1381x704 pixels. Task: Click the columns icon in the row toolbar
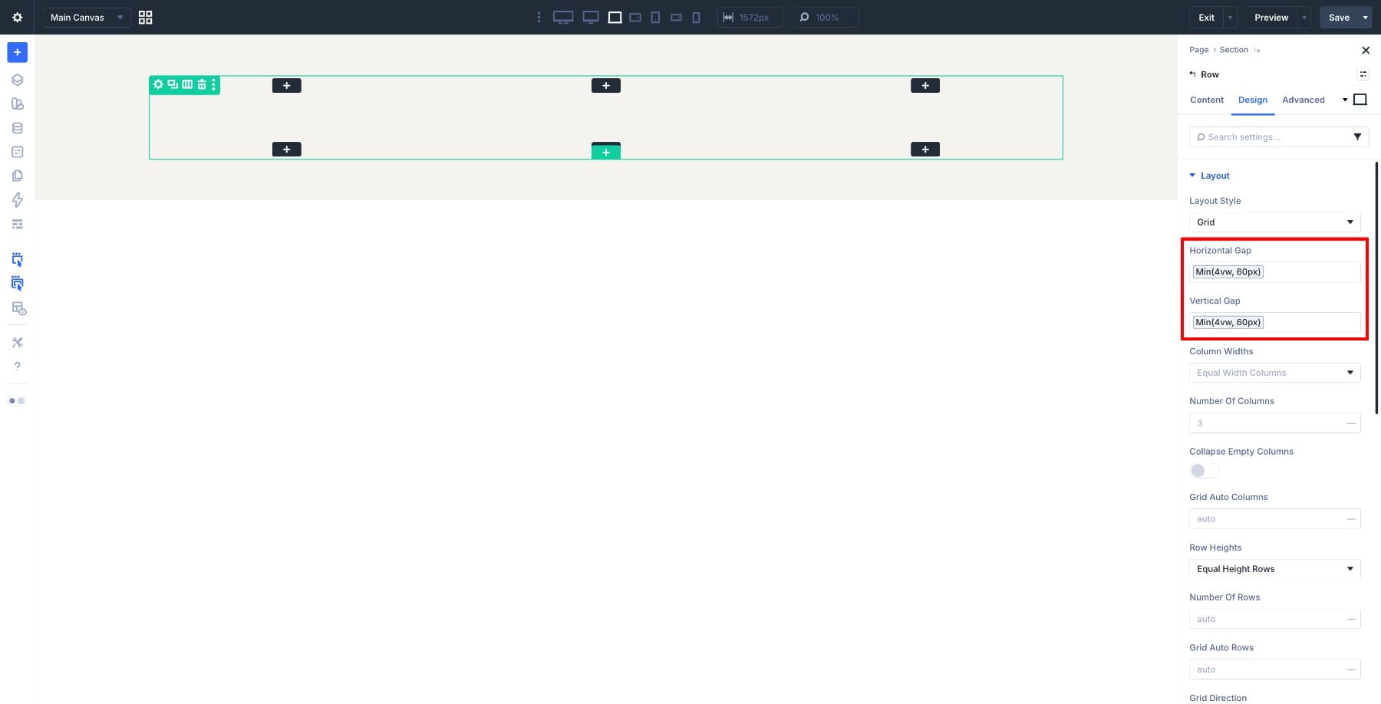click(187, 85)
